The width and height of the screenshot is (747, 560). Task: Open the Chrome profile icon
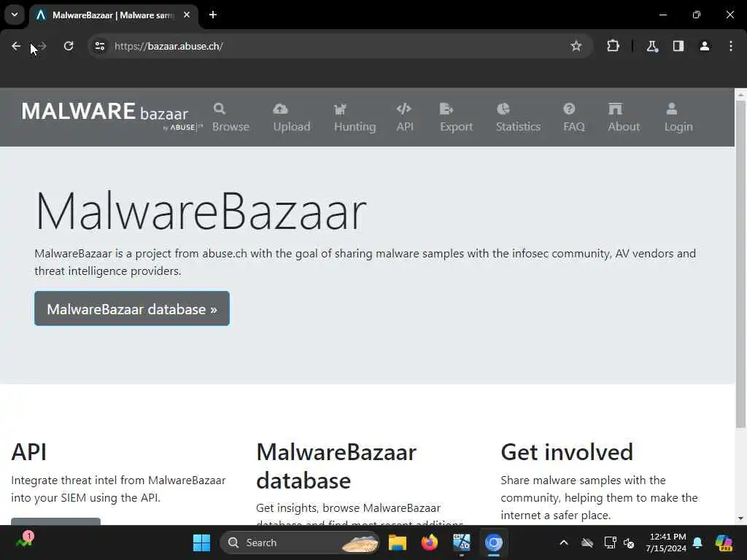[705, 46]
